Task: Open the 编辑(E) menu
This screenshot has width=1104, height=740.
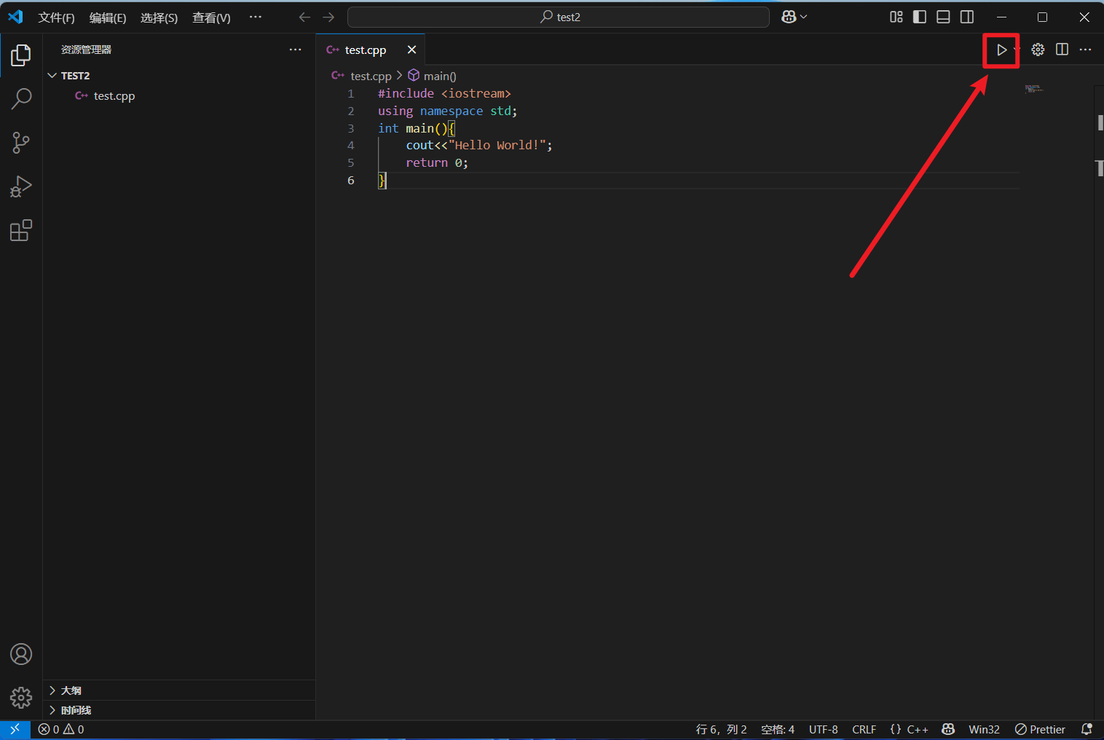Action: 108,17
